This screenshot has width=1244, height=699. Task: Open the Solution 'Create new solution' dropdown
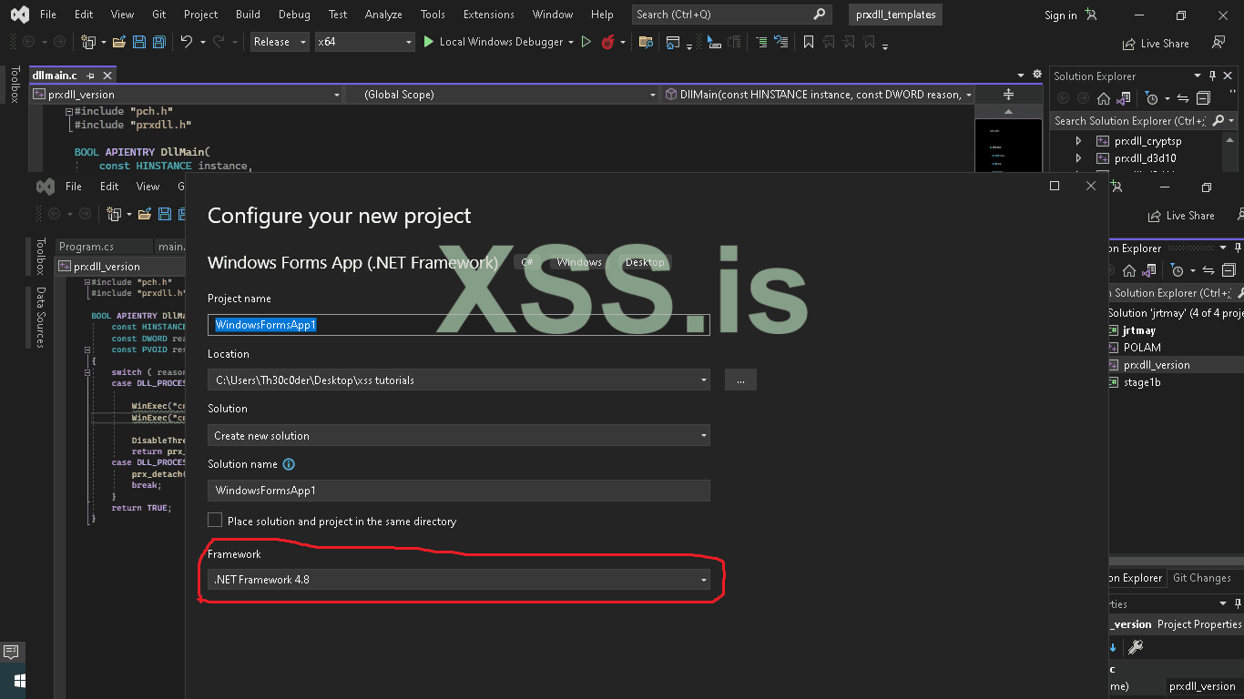click(x=459, y=436)
